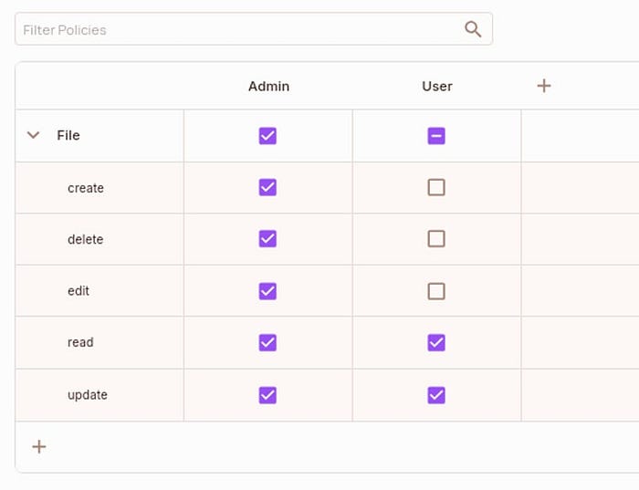This screenshot has height=490, width=639.
Task: Uncheck Admin update permission
Action: pos(267,395)
